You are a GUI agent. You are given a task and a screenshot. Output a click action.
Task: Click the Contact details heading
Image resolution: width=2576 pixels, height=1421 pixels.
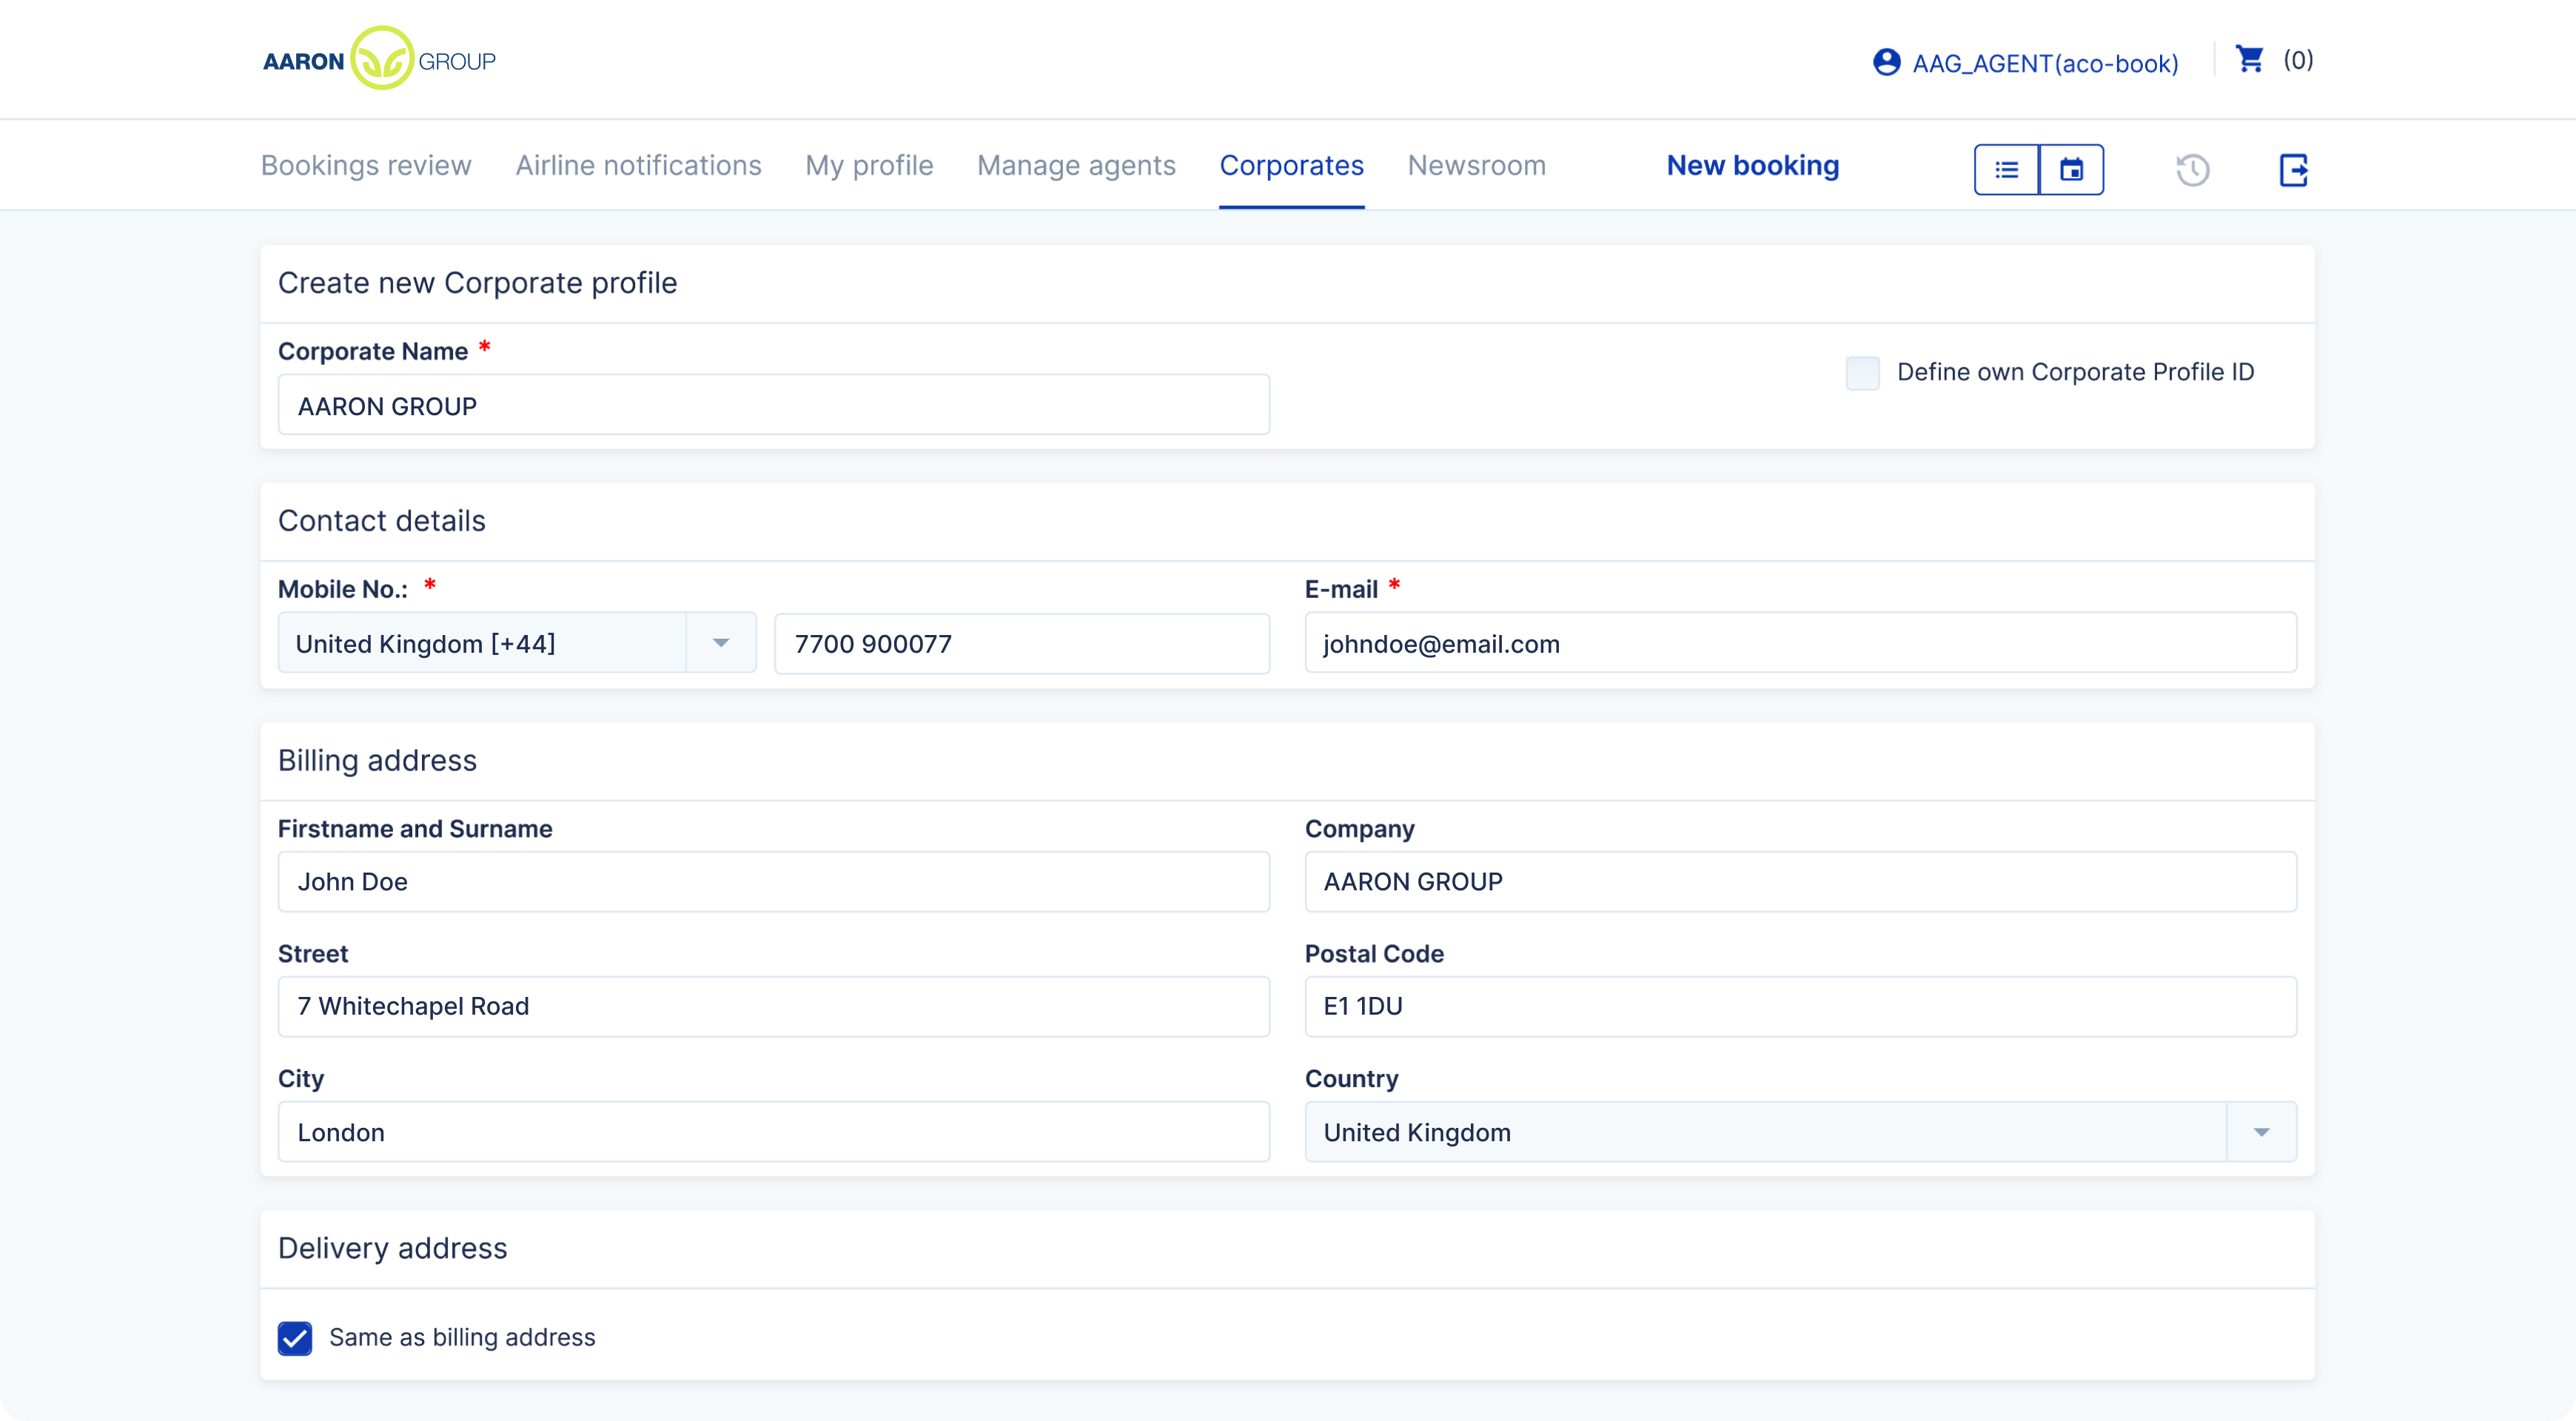tap(381, 520)
